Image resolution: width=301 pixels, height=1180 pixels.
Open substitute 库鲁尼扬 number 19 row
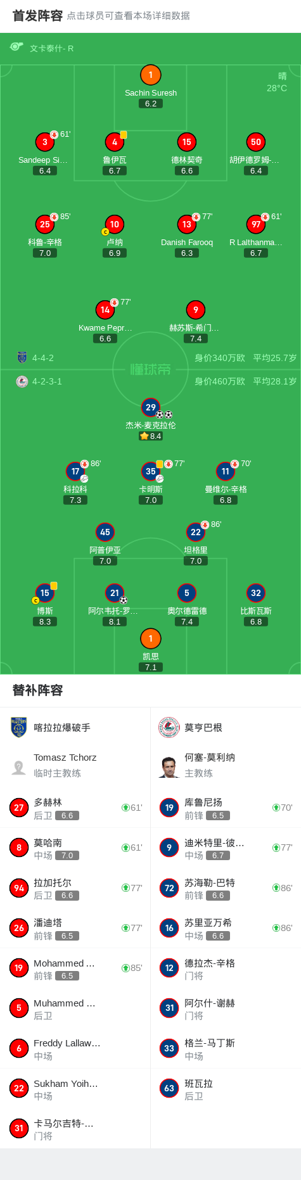(x=226, y=808)
